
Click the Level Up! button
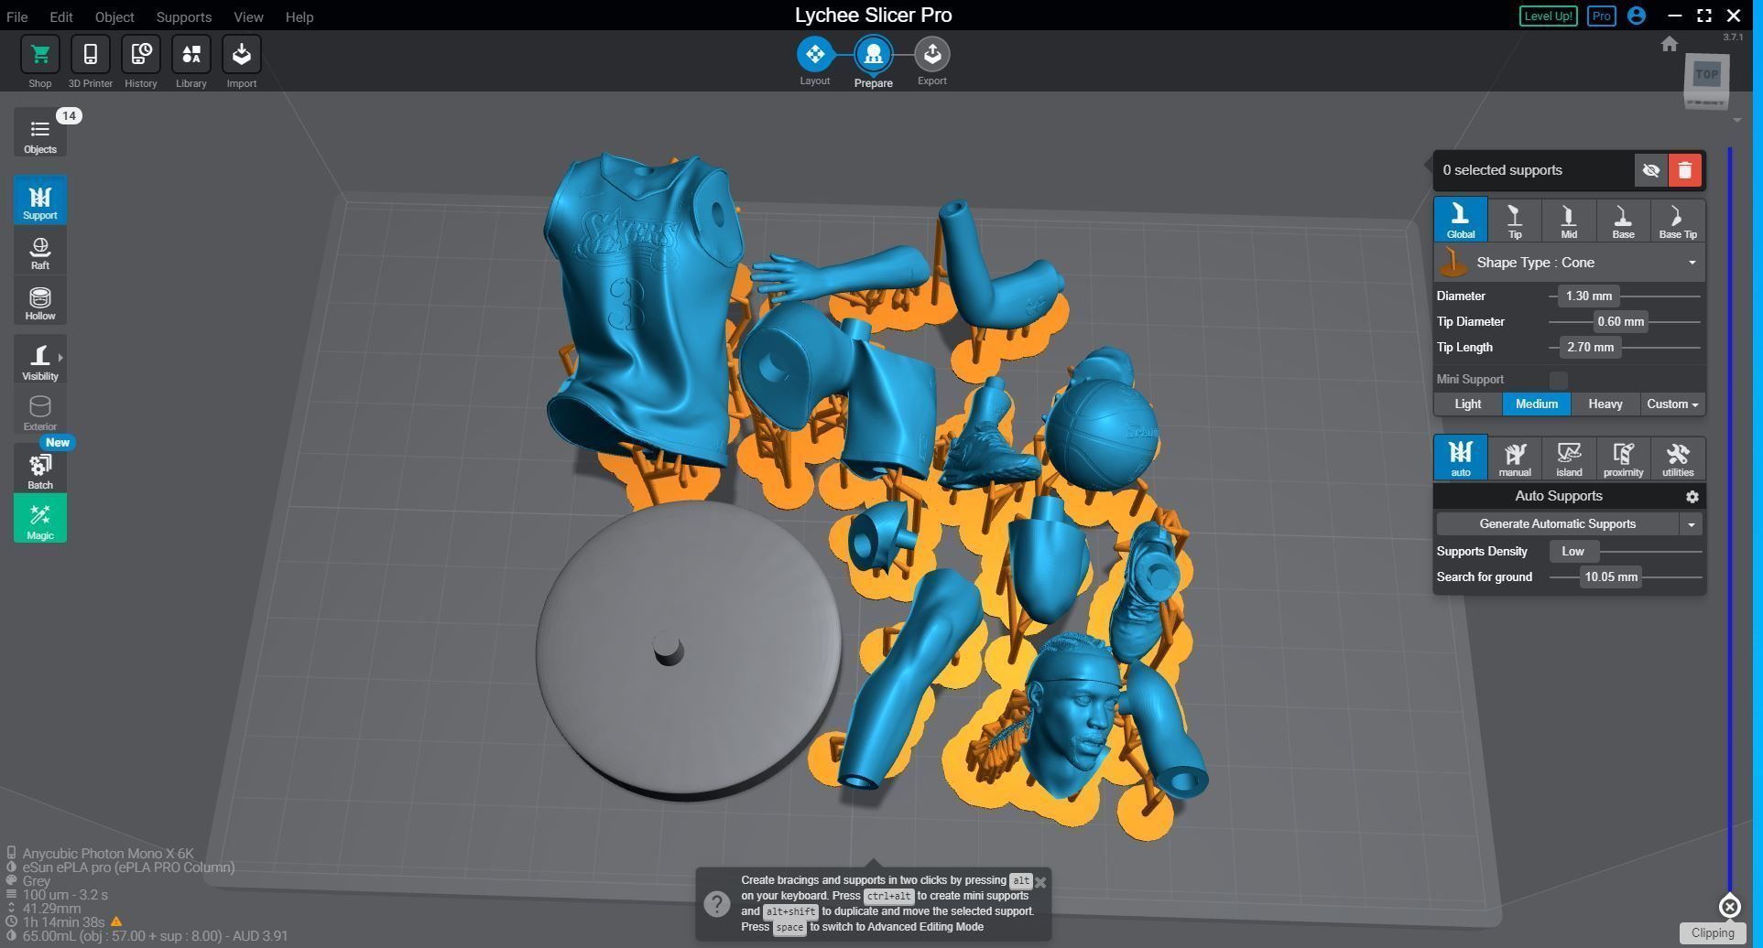pos(1548,16)
